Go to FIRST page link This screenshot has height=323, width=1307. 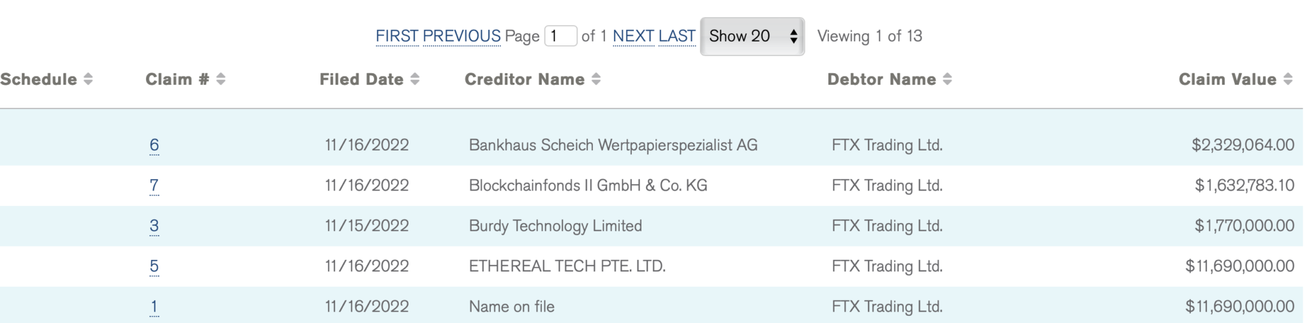tap(397, 36)
